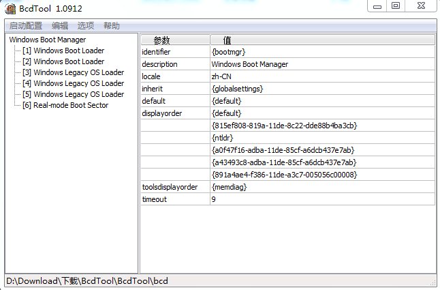Select [4] Windows Legacy OS Loader
Screen dimensions: 440x290
tap(74, 83)
